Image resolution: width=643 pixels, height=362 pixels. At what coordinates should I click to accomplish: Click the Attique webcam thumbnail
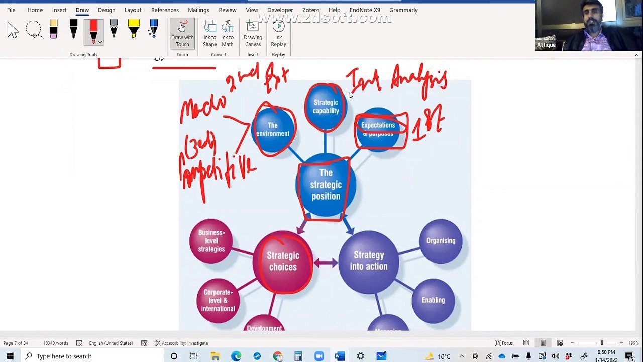click(589, 26)
